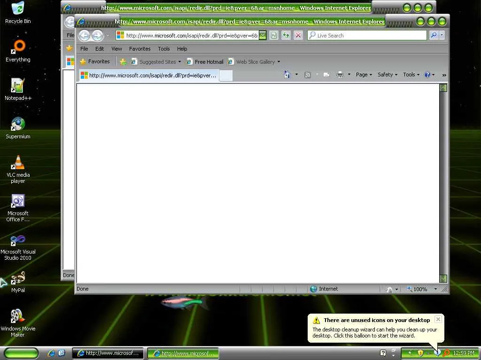Toggle the Compatibility View icon

pyautogui.click(x=274, y=36)
